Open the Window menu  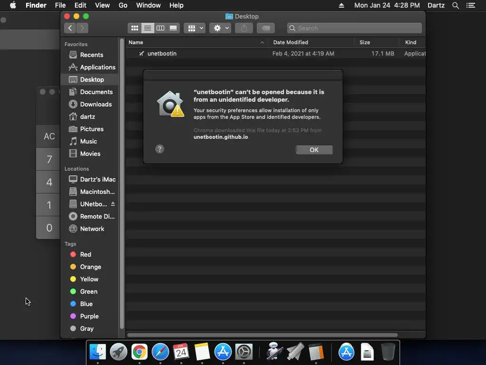(149, 5)
